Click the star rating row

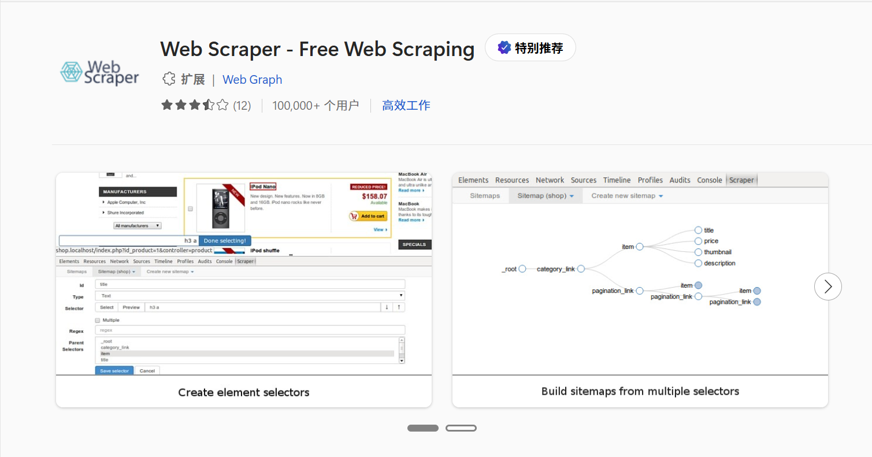tap(195, 105)
